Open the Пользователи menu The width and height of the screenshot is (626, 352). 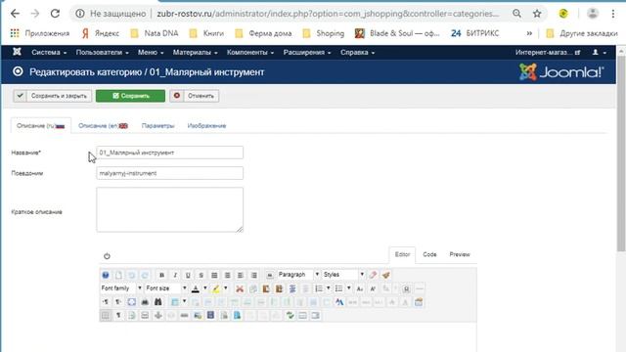click(102, 52)
